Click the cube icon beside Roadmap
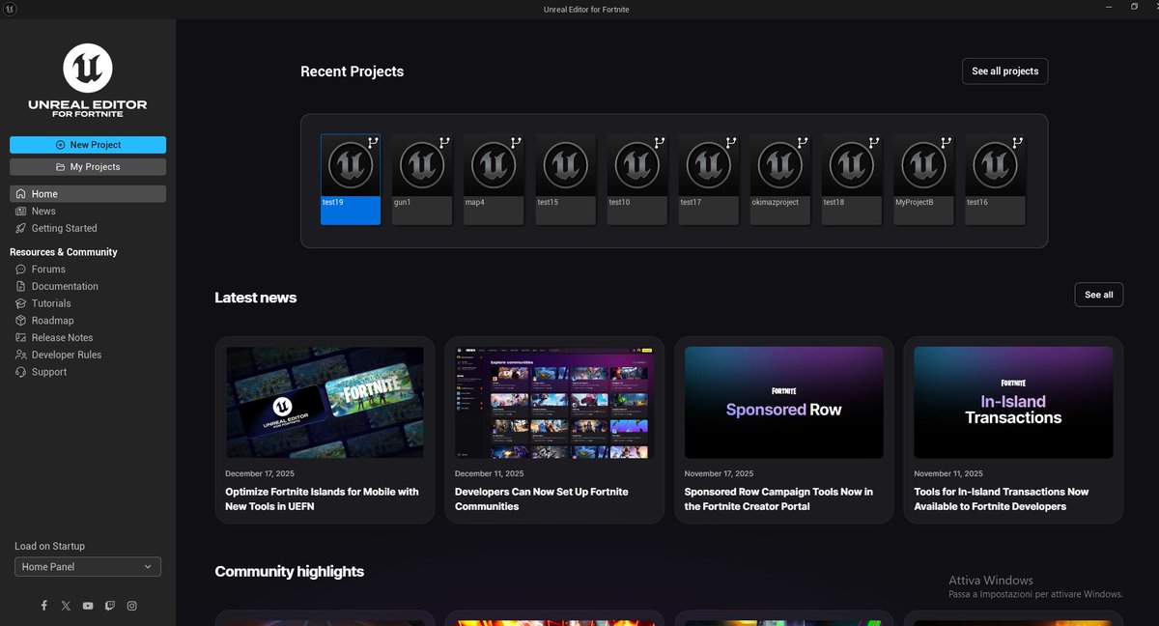 (x=21, y=321)
